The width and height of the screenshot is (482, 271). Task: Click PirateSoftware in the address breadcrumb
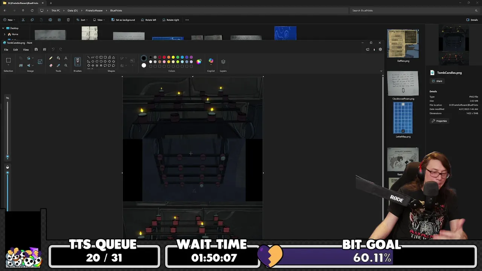click(94, 11)
